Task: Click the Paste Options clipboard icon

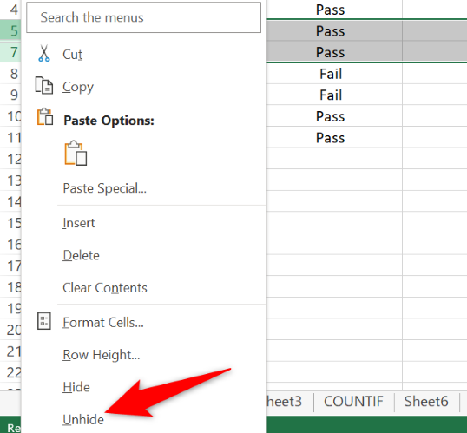Action: pyautogui.click(x=45, y=117)
